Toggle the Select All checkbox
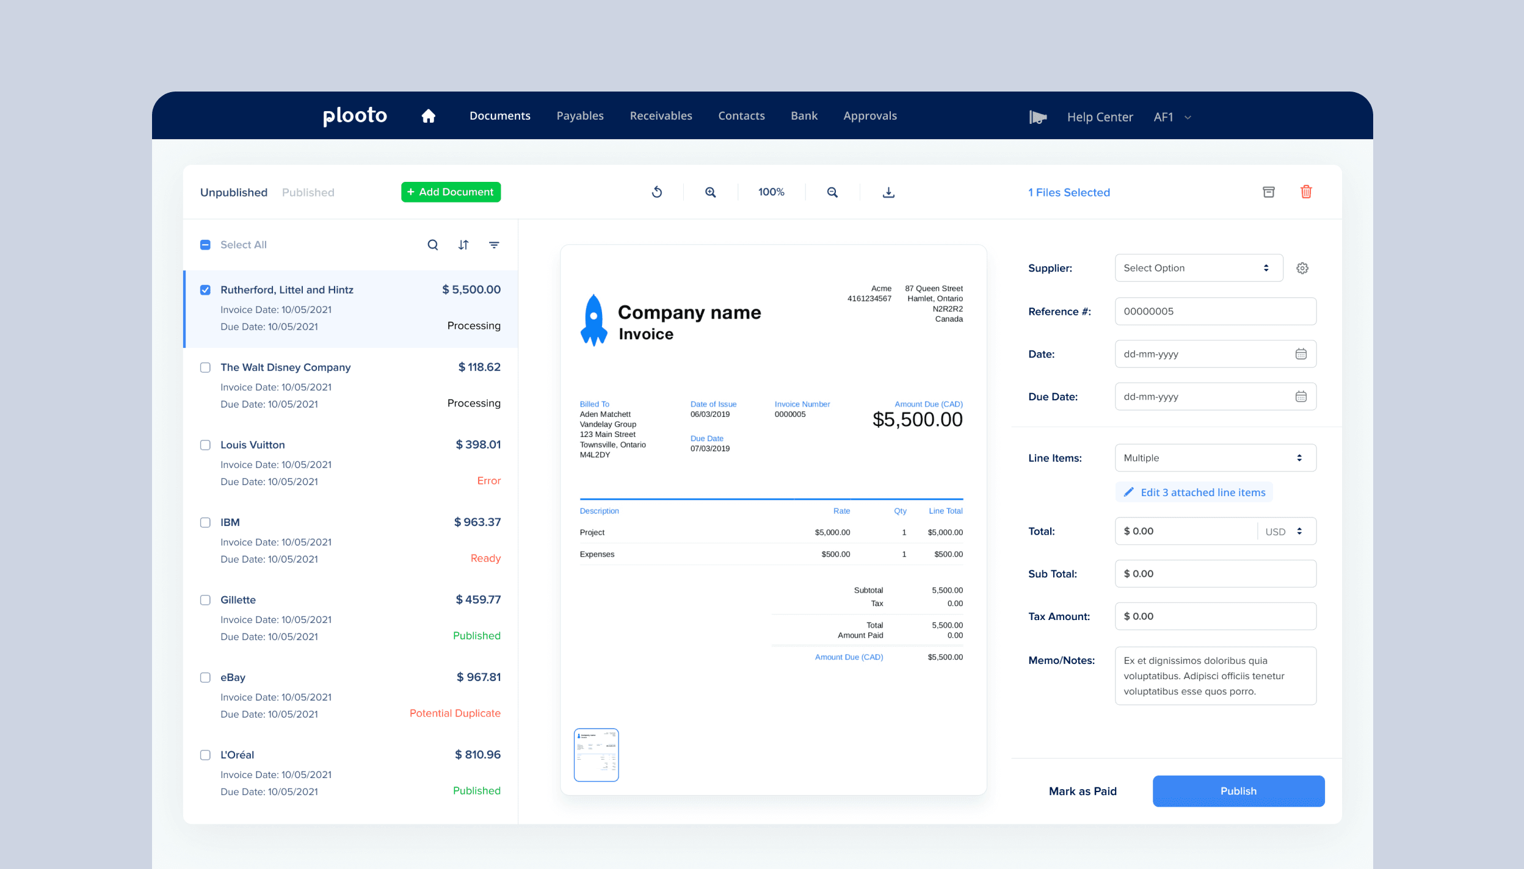Screen dimensions: 1524x869 click(x=206, y=245)
